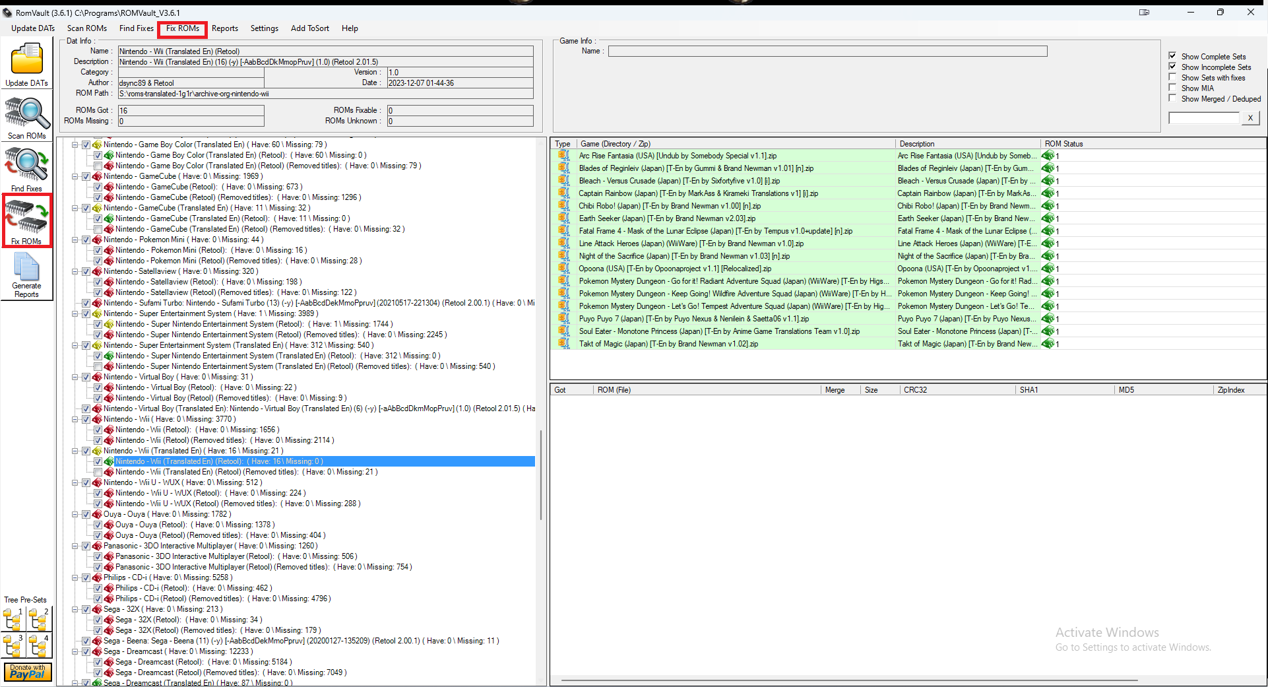The height and width of the screenshot is (687, 1268).
Task: Sort by Game (Directory / Zip) column header
Action: pos(736,143)
